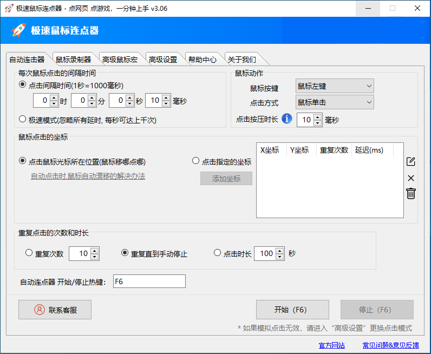Click the trash bin clear-all icon
The image size is (431, 354).
click(411, 193)
